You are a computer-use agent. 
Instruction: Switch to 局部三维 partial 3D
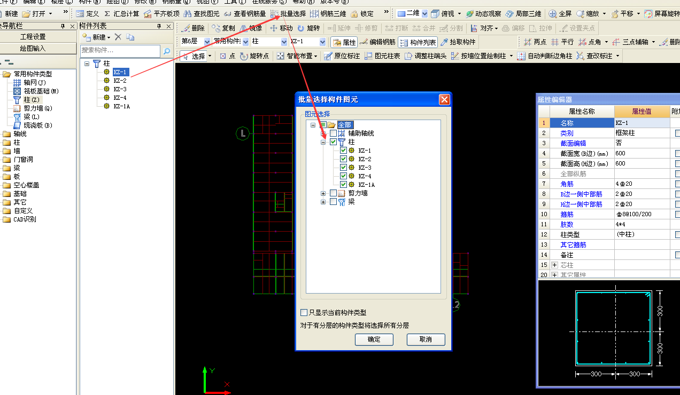click(x=524, y=13)
